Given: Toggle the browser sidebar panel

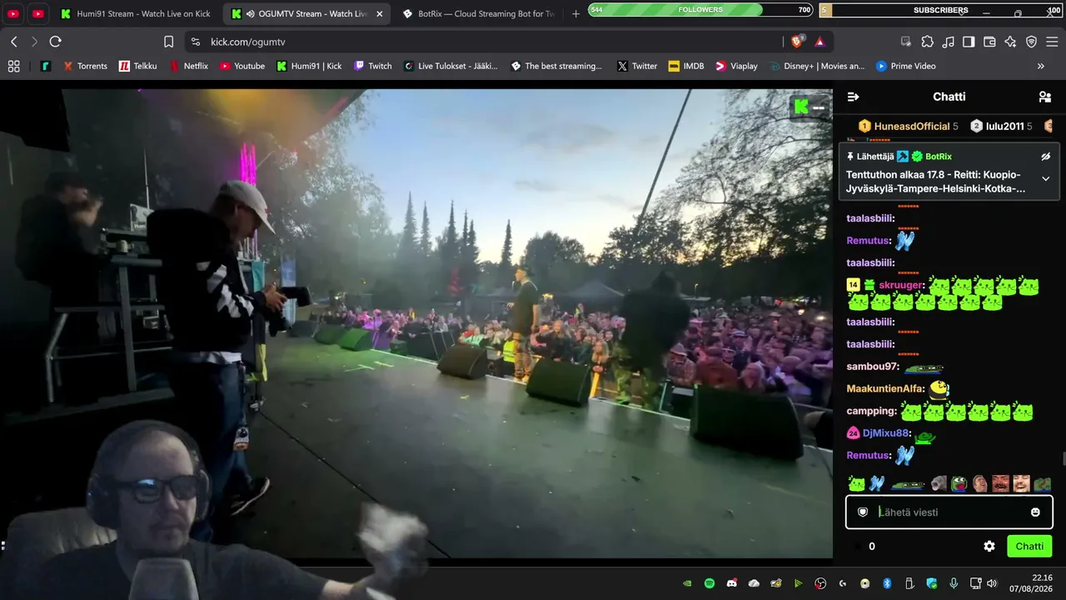Looking at the screenshot, I should [969, 42].
